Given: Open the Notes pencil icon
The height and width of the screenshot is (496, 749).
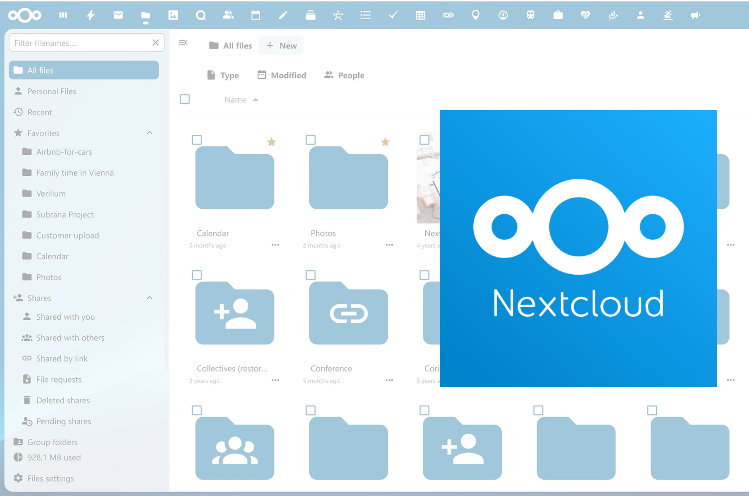Looking at the screenshot, I should (x=283, y=15).
